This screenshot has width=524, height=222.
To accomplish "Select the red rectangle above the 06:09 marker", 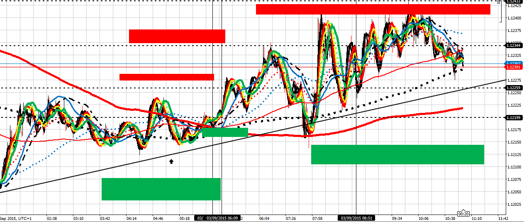I will 177,36.
